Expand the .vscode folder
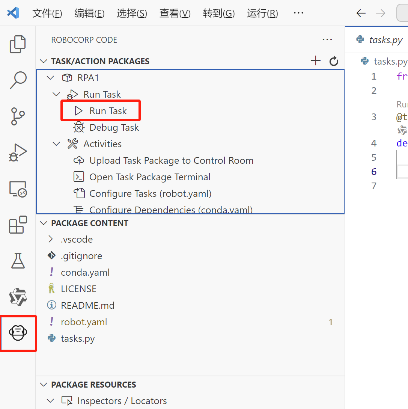Viewport: 408px width, 409px height. 51,239
